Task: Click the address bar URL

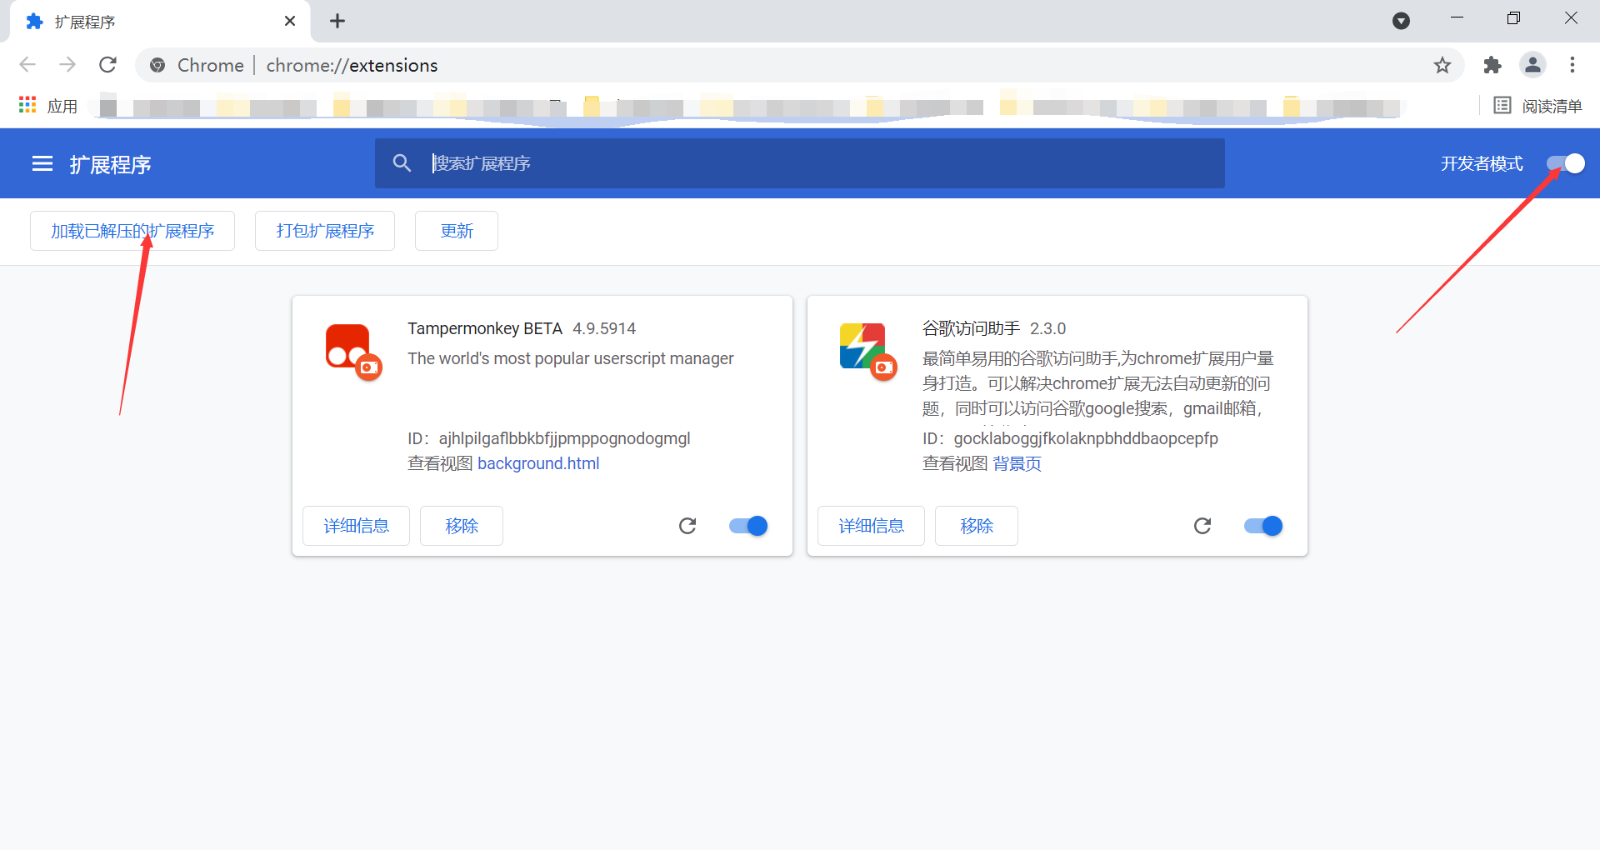Action: 352,65
